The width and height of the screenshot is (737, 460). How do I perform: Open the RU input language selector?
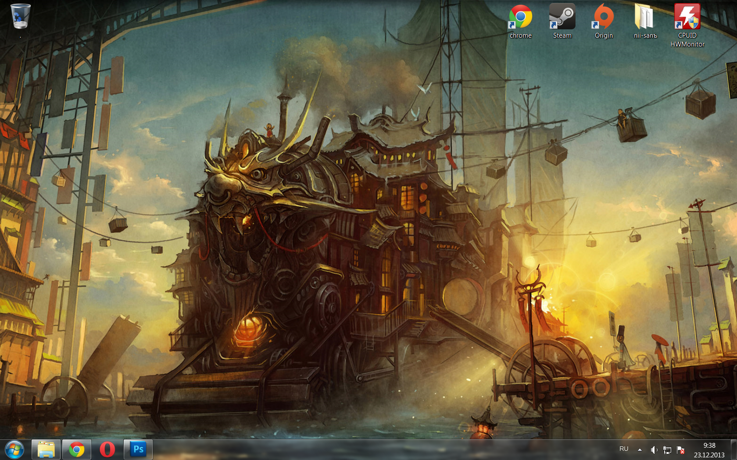624,449
